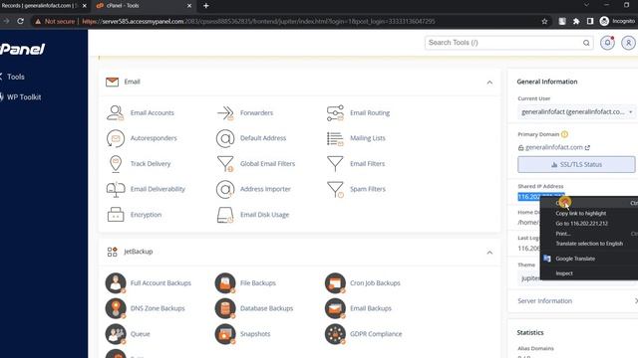Switch to cPanel - Tools browser tab
638x358 pixels.
[x=144, y=6]
